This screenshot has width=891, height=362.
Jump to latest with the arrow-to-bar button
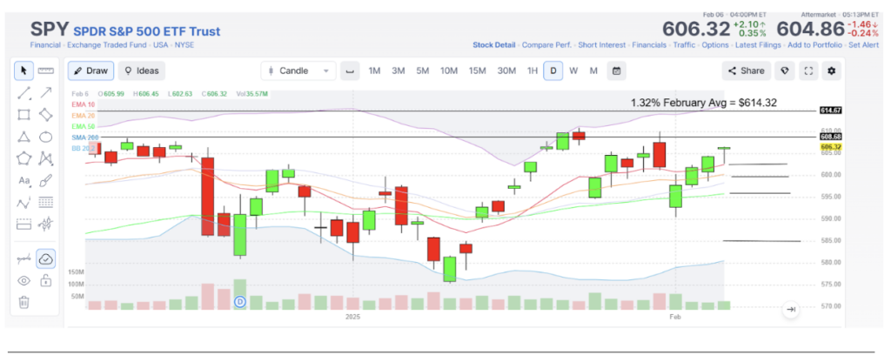790,310
